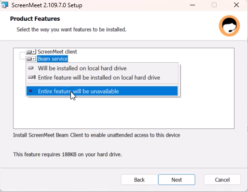Select the Beam service tree item
248x192 pixels.
pos(53,59)
